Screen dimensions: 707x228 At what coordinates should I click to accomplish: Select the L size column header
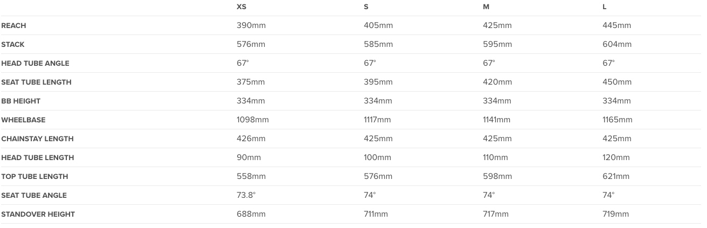point(605,7)
